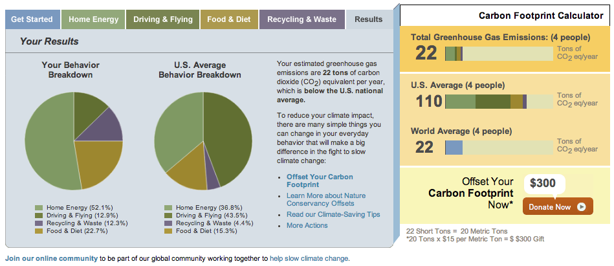Open the Offset Your Carbon Footprint link

coord(320,181)
